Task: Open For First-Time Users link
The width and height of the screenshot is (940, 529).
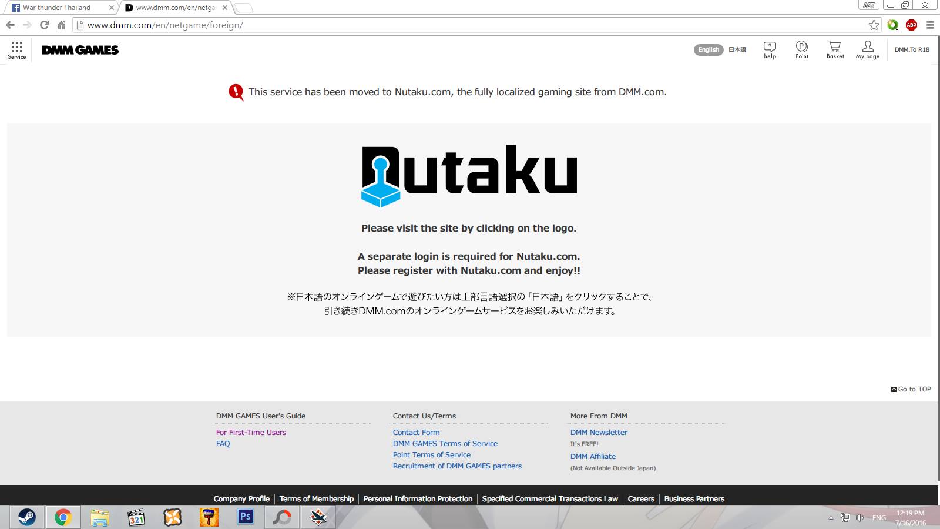Action: coord(251,432)
